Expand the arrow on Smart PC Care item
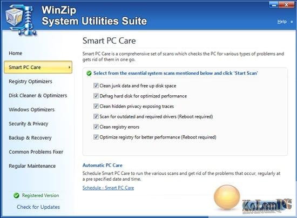297x218 pixels. [x=69, y=67]
